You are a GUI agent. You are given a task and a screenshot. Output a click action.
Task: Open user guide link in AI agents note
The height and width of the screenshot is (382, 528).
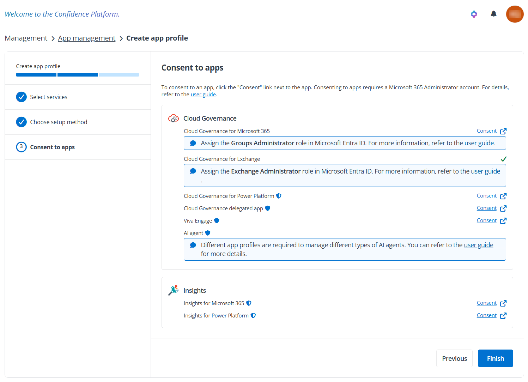pos(479,245)
